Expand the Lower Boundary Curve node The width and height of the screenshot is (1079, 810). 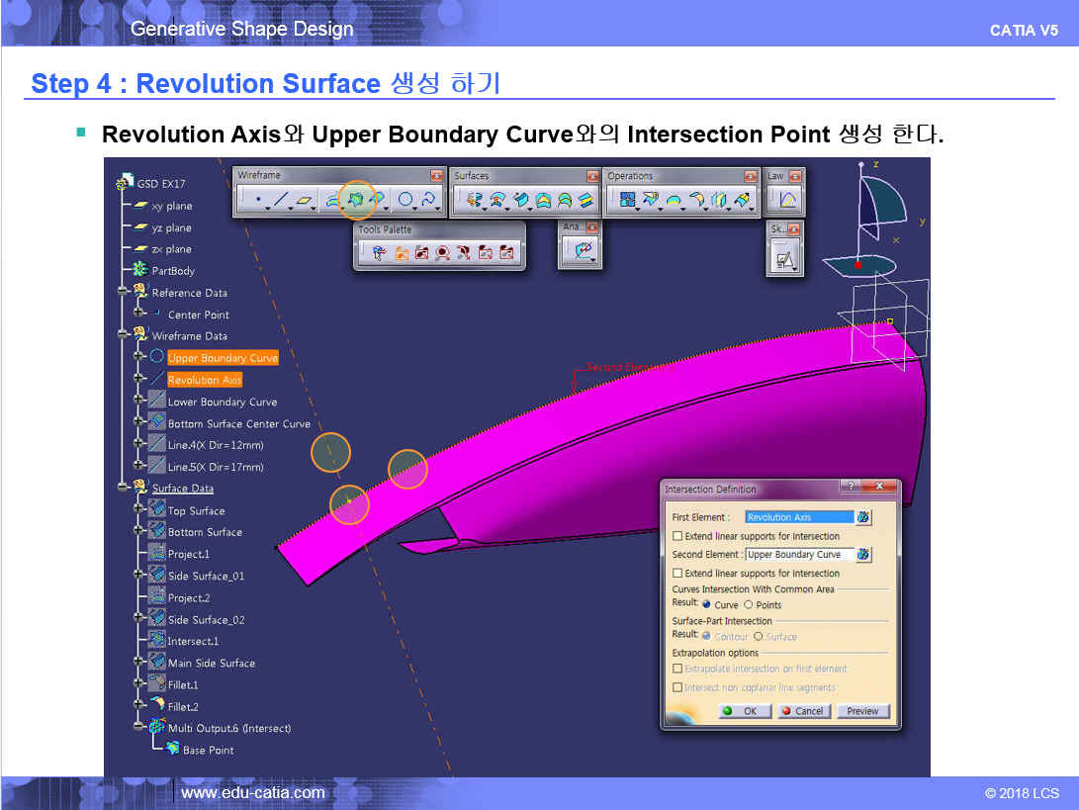[138, 402]
